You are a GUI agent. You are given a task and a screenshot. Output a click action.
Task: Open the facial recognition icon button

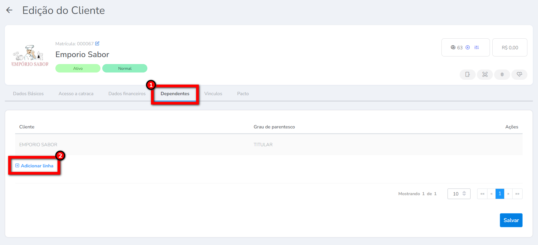coord(485,74)
